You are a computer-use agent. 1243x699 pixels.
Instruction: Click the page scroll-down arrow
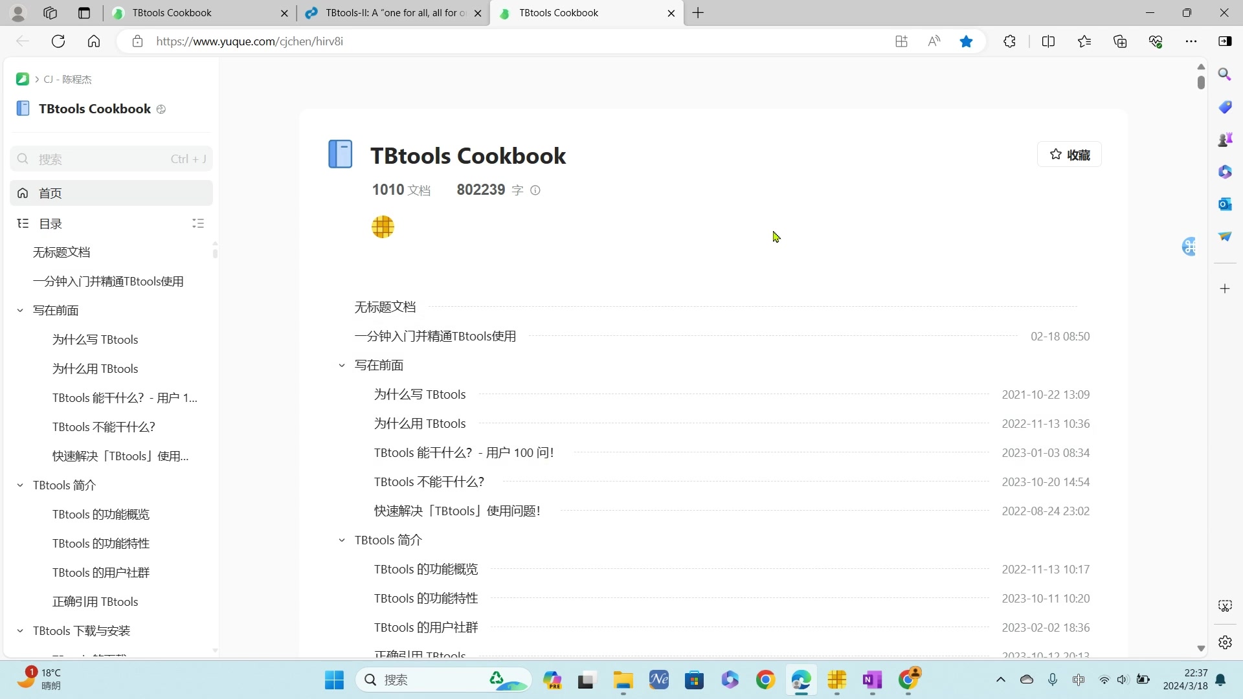pyautogui.click(x=1201, y=649)
